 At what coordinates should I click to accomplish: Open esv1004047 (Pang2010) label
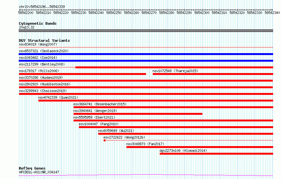[99, 124]
